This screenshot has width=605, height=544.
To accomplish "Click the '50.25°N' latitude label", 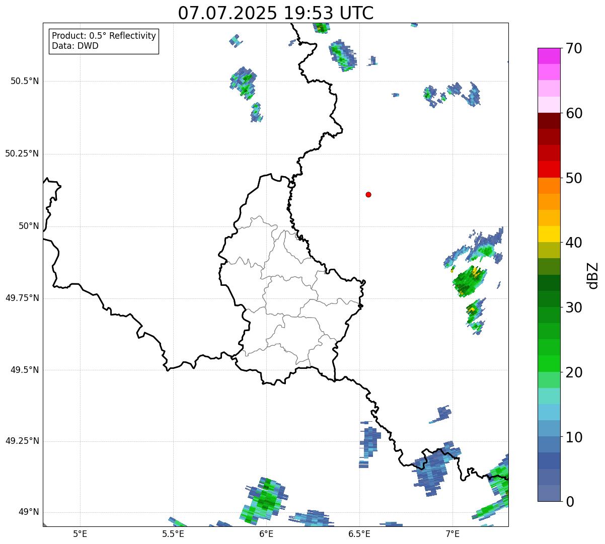I will click(22, 153).
